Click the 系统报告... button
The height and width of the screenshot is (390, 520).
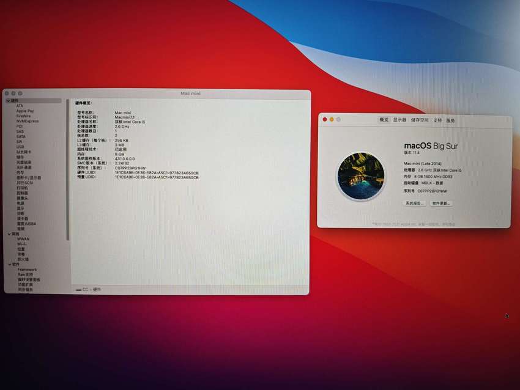415,203
